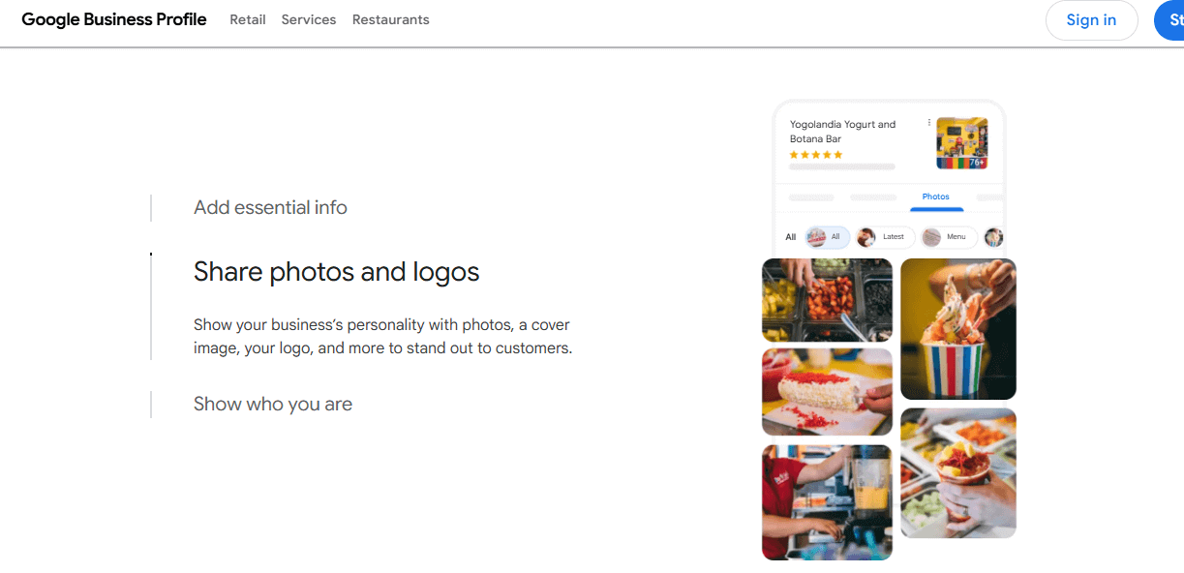The height and width of the screenshot is (573, 1184).
Task: Collapse the Share photos and logos section
Action: [x=336, y=272]
